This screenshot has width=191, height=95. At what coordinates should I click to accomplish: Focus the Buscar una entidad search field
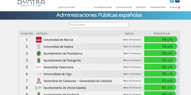pos(99,25)
